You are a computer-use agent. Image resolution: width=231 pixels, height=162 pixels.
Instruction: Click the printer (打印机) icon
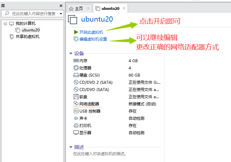(x=76, y=125)
